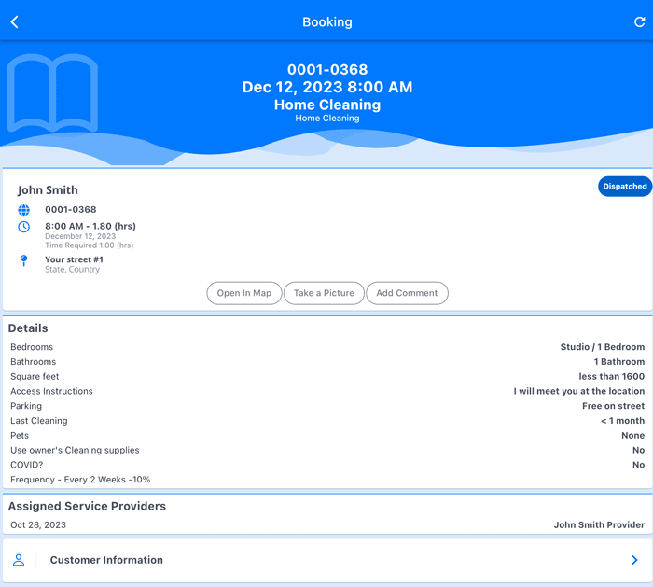Image resolution: width=653 pixels, height=587 pixels.
Task: Click the < 1 month value
Action: click(622, 420)
